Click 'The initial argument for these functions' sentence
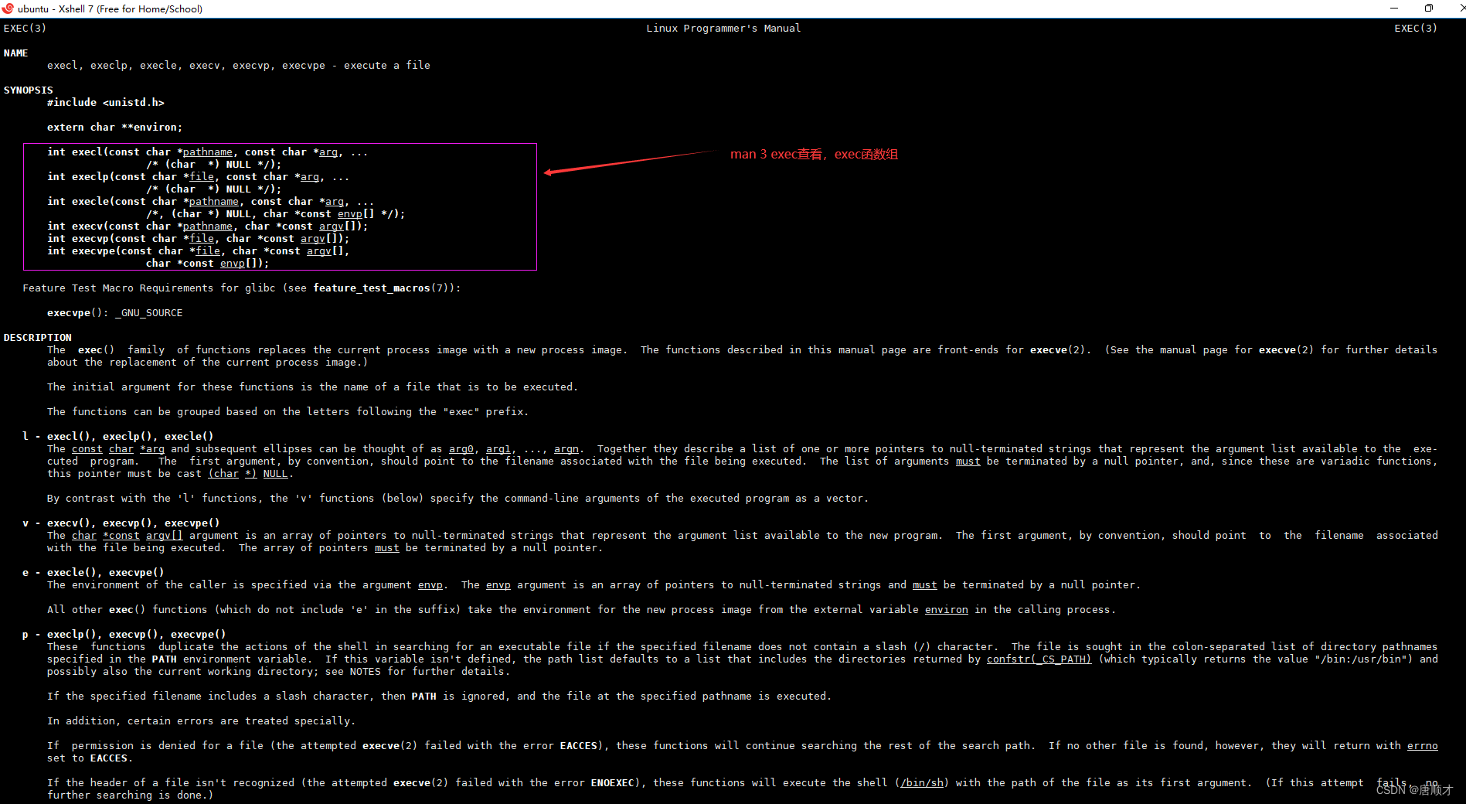 click(313, 387)
